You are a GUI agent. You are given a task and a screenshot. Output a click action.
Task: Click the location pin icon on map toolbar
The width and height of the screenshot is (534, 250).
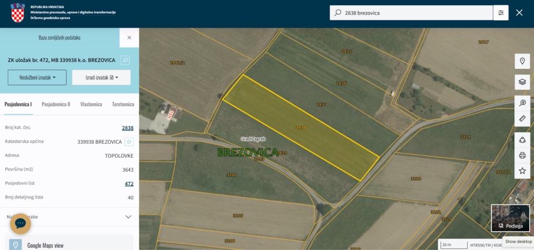coord(522,61)
